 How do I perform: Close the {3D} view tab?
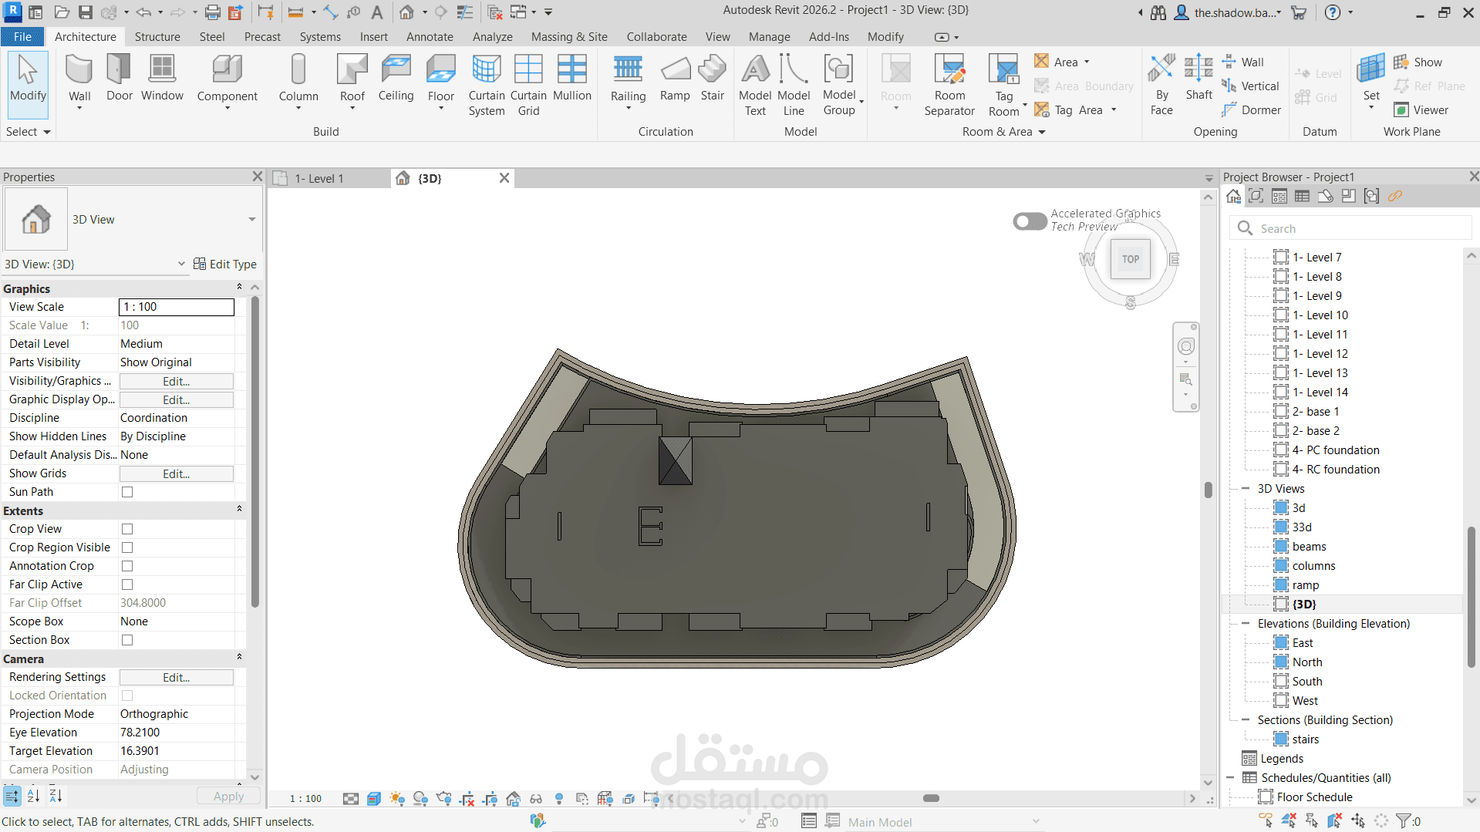504,178
